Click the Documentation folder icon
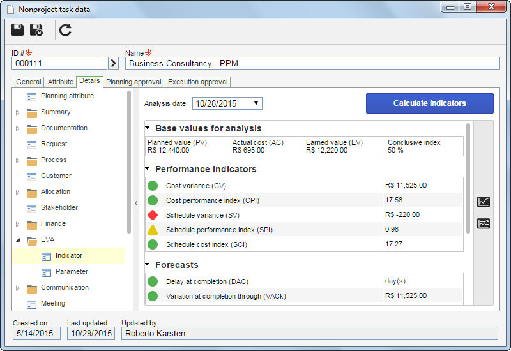This screenshot has width=511, height=351. click(31, 129)
